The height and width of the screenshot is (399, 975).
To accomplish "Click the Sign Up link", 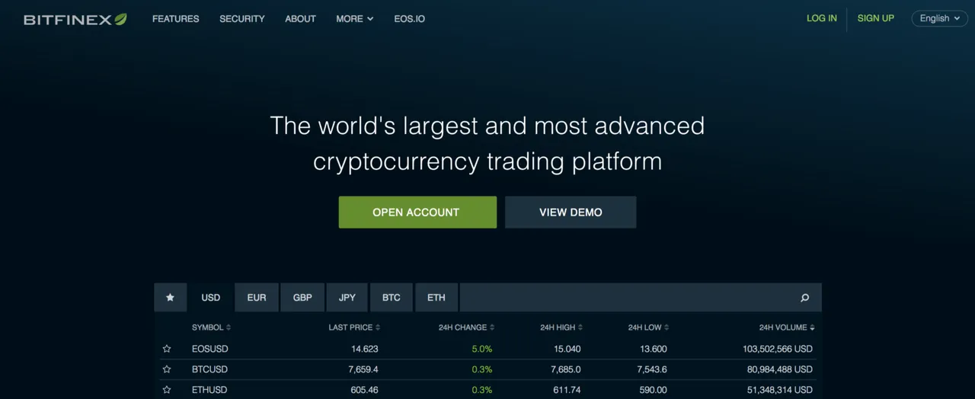I will [x=876, y=18].
